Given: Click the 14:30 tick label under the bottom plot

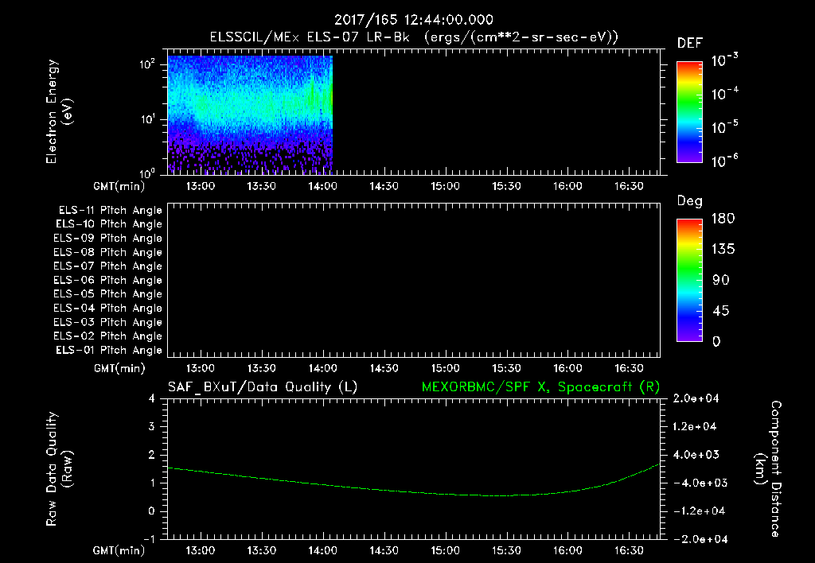Looking at the screenshot, I should [384, 550].
